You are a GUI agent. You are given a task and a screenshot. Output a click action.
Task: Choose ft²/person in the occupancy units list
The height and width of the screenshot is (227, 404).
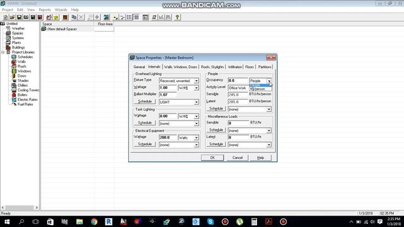click(x=260, y=89)
